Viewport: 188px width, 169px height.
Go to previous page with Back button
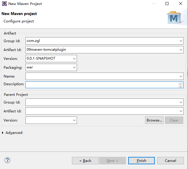(85, 161)
